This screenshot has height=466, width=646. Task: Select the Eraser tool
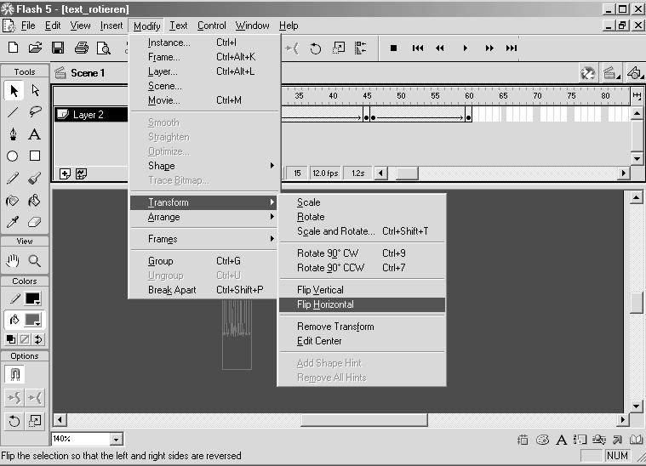click(x=35, y=222)
